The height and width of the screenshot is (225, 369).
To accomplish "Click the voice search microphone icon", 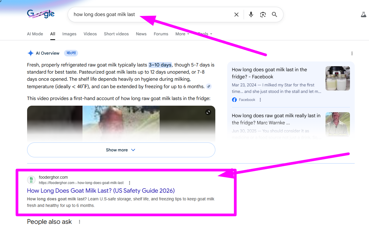I will click(251, 15).
